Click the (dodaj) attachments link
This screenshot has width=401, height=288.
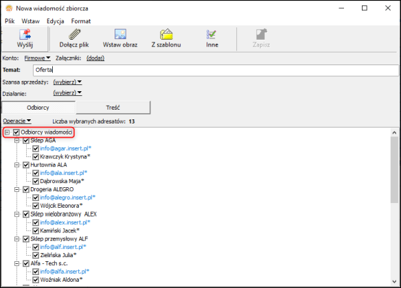click(95, 58)
